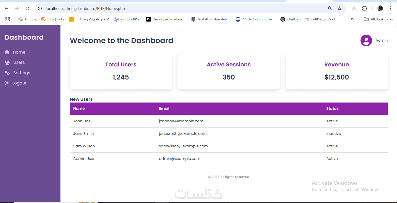The width and height of the screenshot is (397, 203).
Task: Select the Settings menu item label
Action: coord(22,73)
